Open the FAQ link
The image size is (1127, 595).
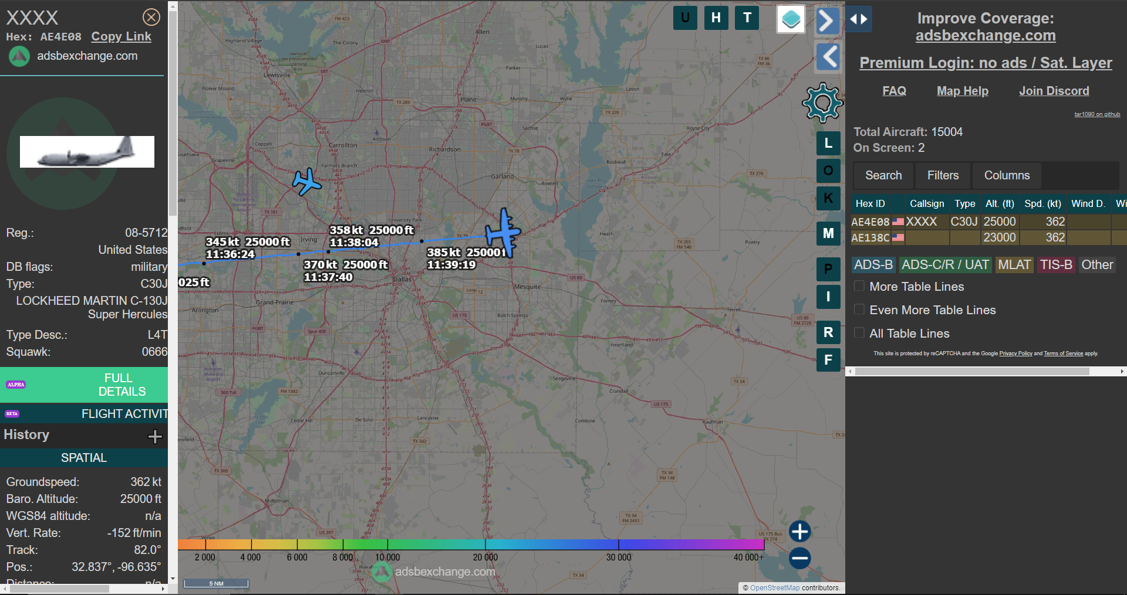click(894, 91)
